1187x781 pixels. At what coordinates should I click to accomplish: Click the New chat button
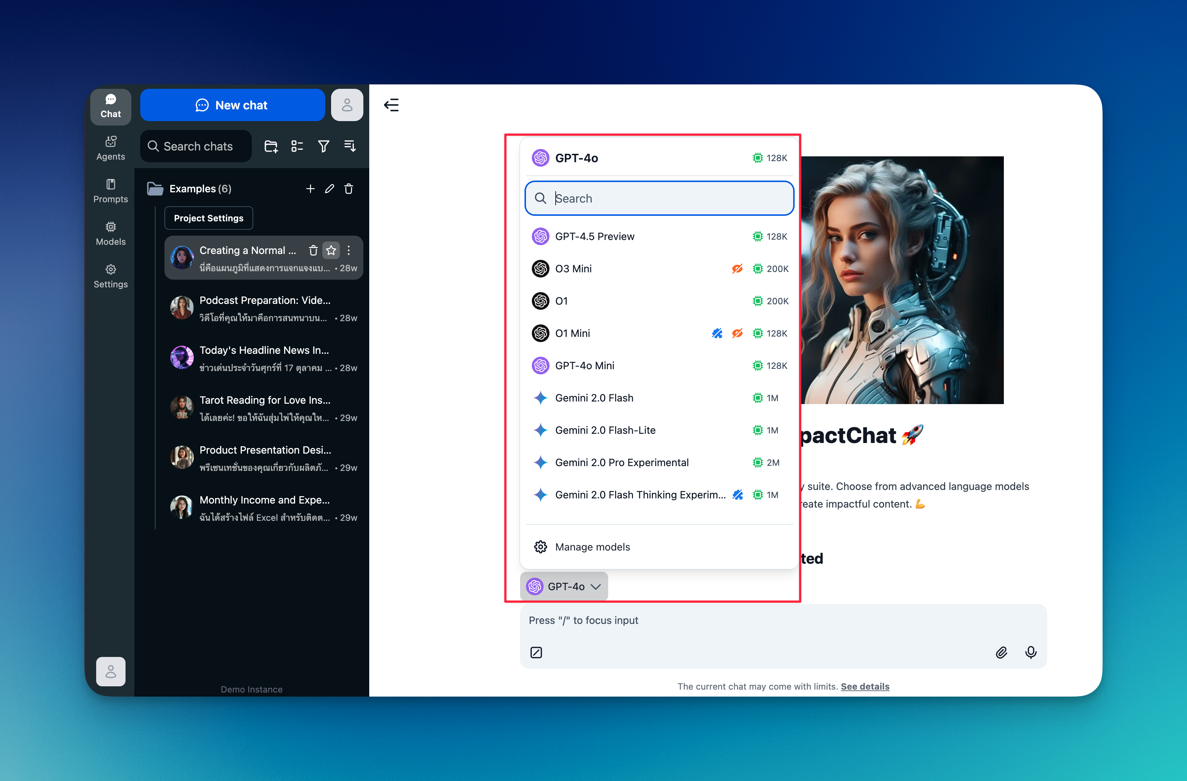tap(232, 105)
